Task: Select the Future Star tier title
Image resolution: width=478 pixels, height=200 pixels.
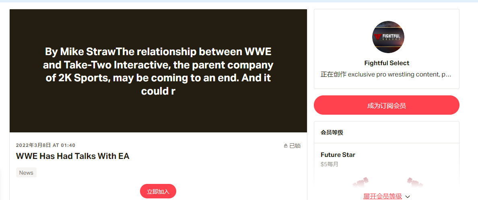Action: point(338,155)
